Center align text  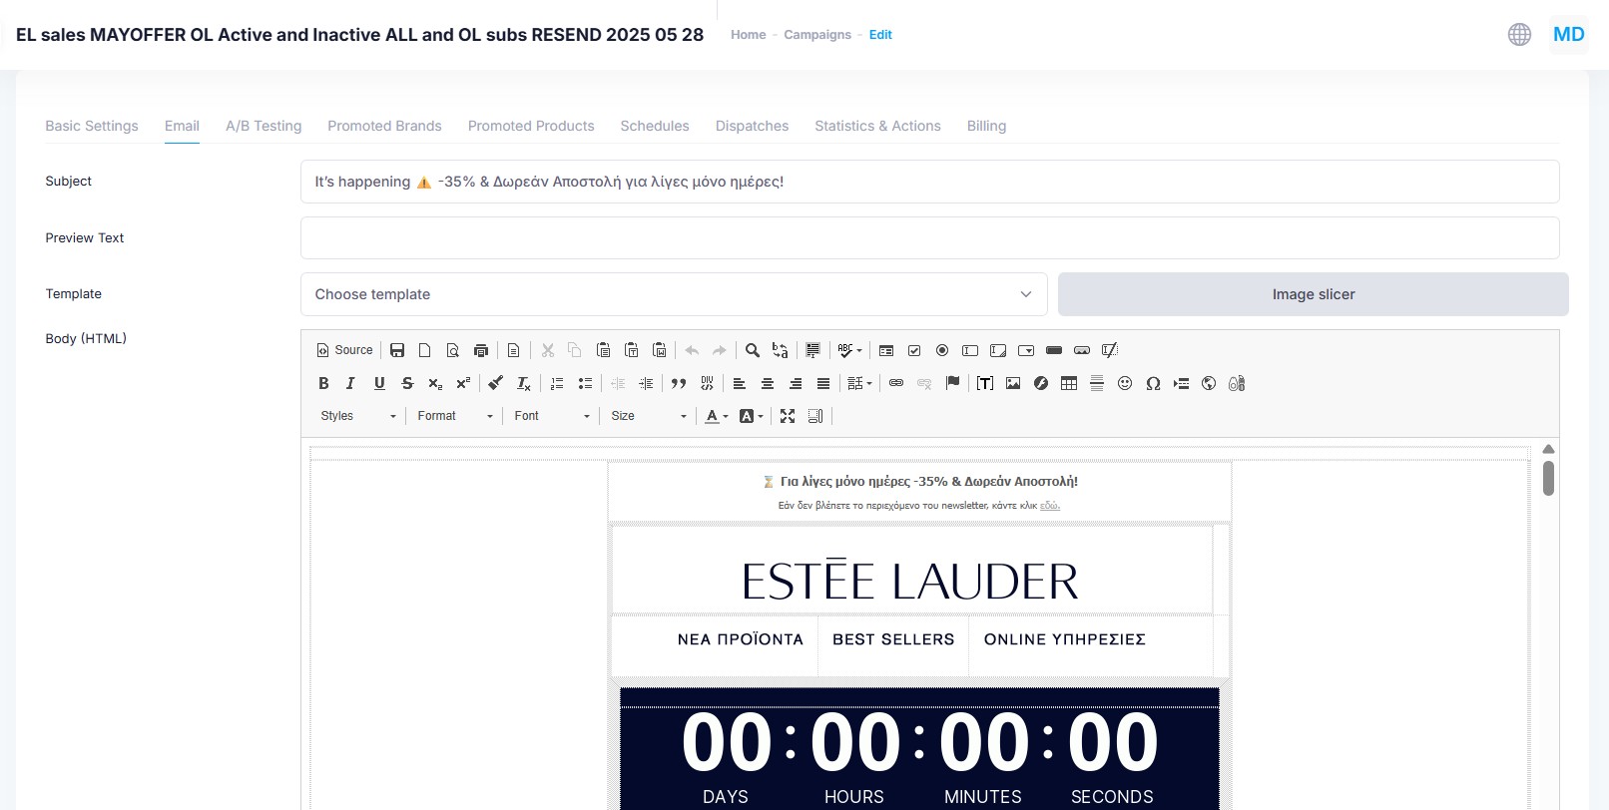(768, 383)
